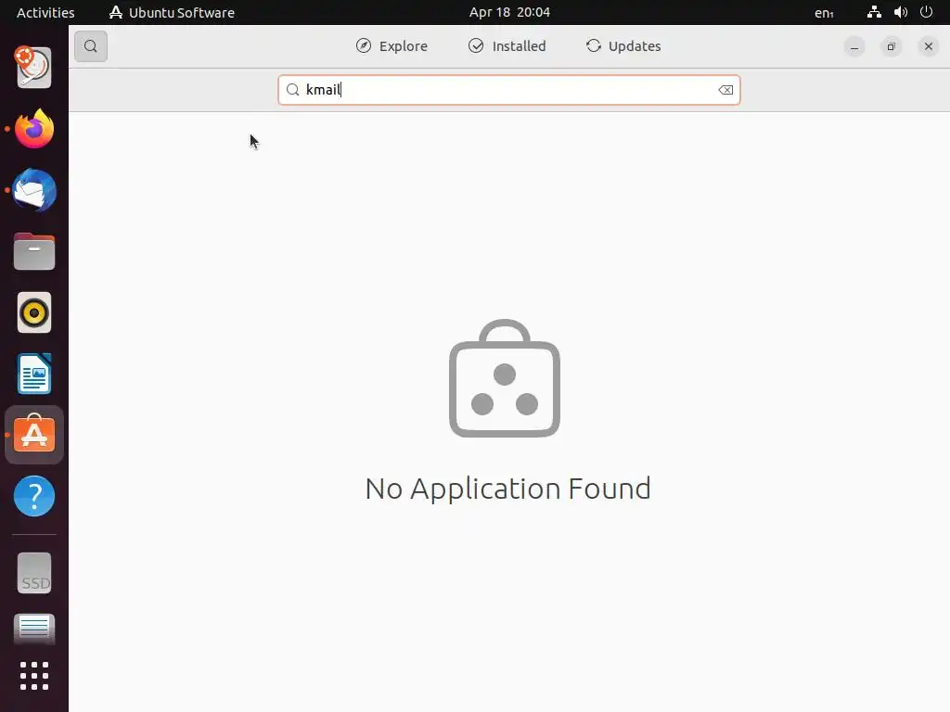Open the Files manager in dock
950x712 pixels.
pos(34,252)
